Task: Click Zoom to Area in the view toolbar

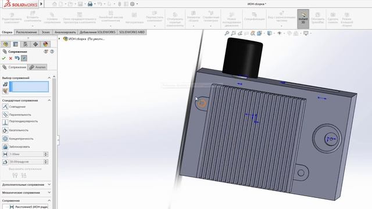Action: [234, 34]
